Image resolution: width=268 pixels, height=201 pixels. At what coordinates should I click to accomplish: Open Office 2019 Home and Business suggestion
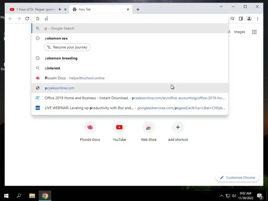pyautogui.click(x=130, y=98)
